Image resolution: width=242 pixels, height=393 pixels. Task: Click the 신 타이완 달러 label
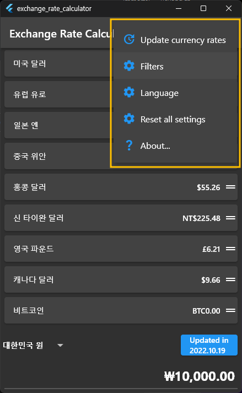coord(39,218)
